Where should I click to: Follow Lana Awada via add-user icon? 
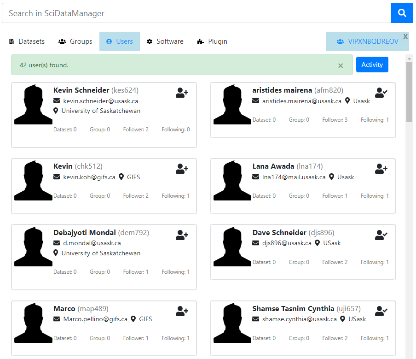(381, 169)
